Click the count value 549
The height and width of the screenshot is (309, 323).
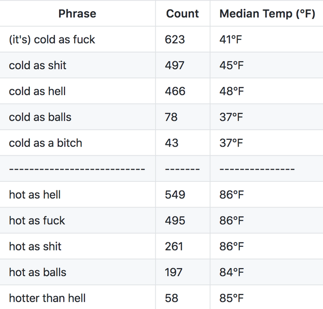point(175,194)
